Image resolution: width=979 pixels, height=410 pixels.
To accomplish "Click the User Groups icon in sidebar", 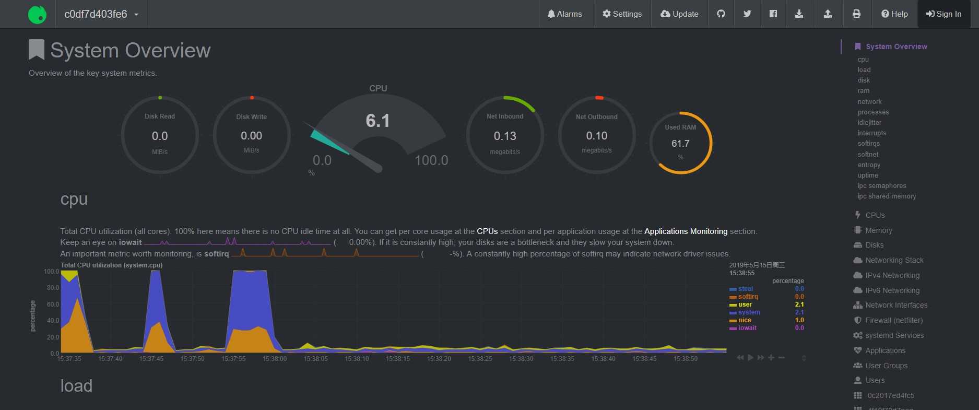I will [x=857, y=366].
